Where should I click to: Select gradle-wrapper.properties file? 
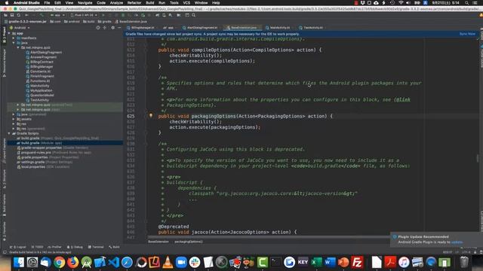coord(52,148)
